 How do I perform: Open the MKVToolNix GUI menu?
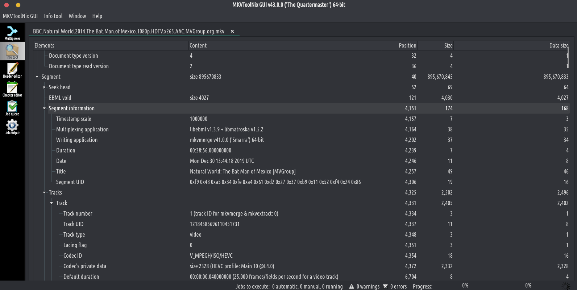point(20,16)
